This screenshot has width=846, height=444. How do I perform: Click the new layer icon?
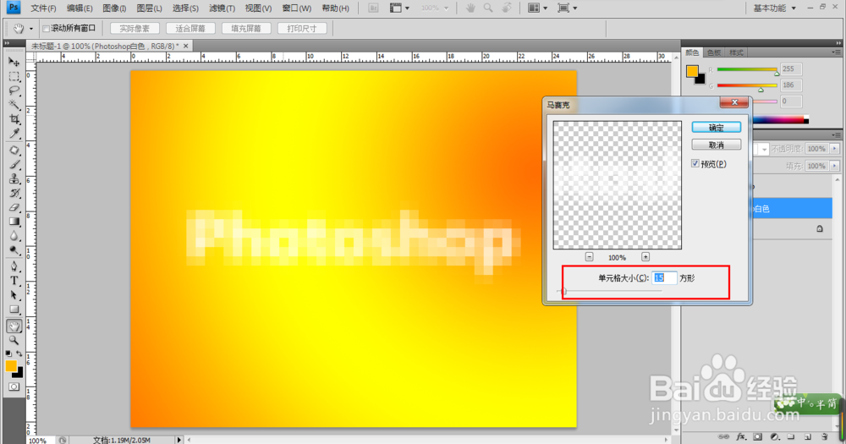(x=808, y=436)
